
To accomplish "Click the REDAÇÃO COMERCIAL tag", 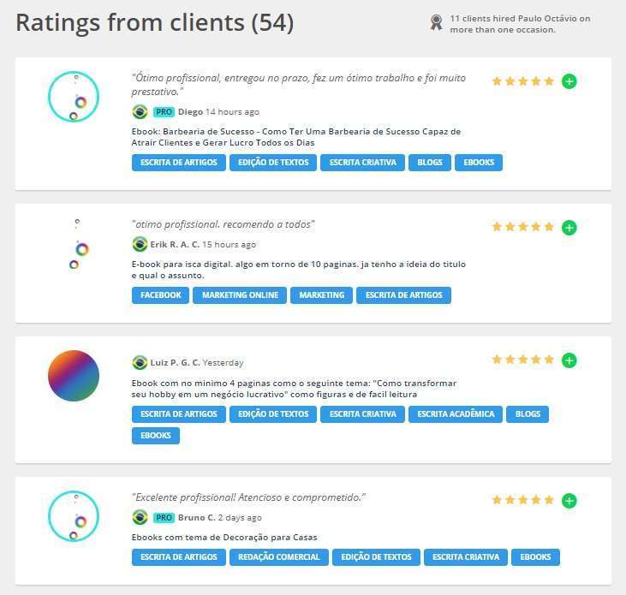I will (x=279, y=557).
